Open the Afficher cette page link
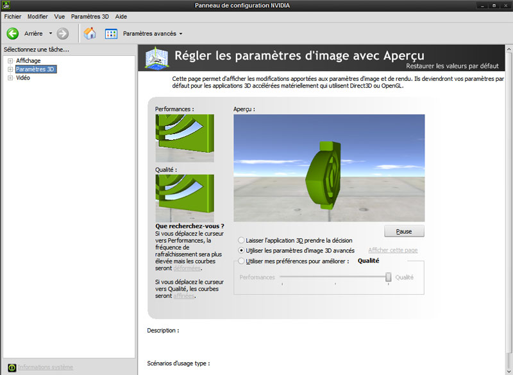The image size is (513, 375). click(x=393, y=250)
